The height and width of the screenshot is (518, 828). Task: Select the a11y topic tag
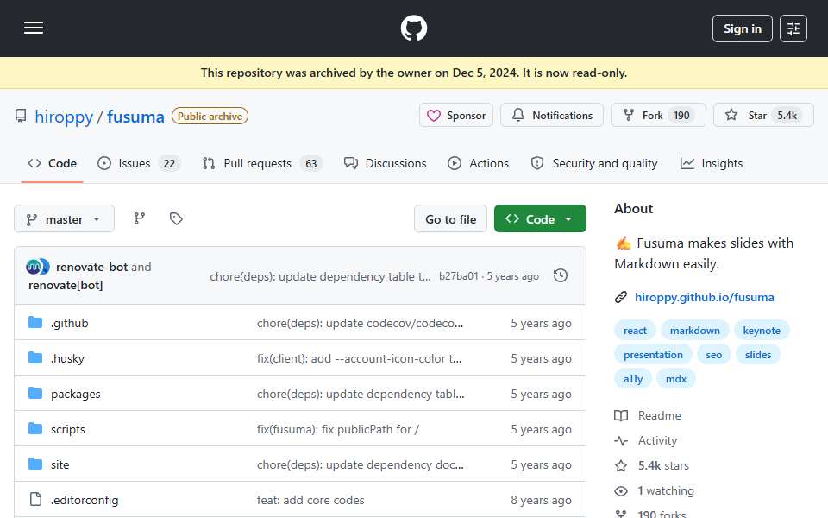(632, 379)
